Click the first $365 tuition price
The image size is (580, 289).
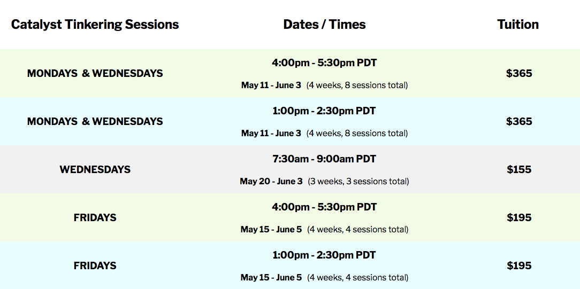click(x=519, y=73)
